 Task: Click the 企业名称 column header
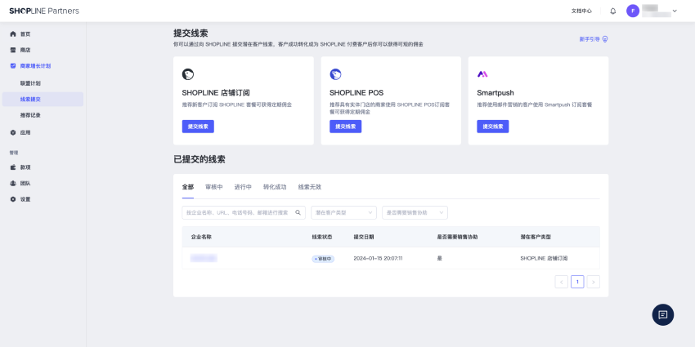[x=201, y=237]
